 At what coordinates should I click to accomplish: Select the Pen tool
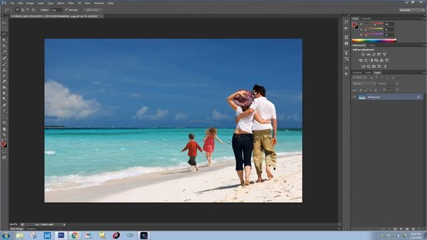click(x=4, y=105)
